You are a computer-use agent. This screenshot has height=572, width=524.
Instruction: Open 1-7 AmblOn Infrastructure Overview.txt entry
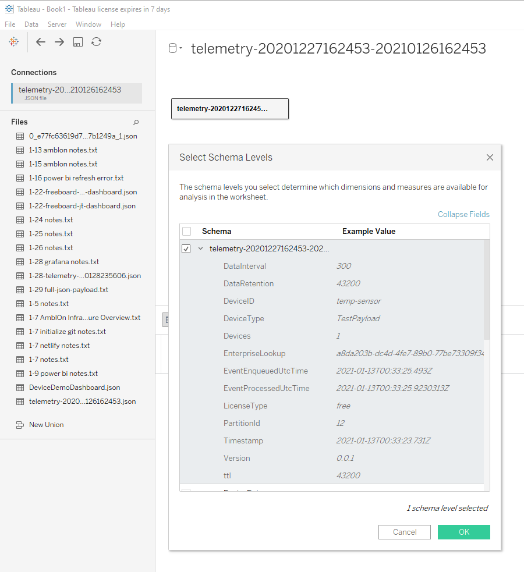[84, 318]
